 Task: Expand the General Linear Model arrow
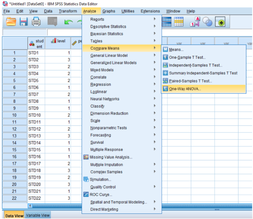[x=154, y=55]
